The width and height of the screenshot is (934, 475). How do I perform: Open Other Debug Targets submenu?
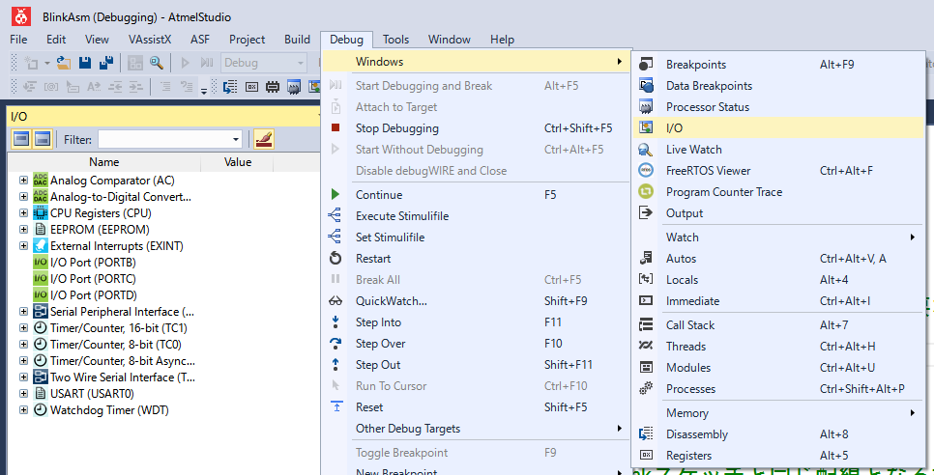coord(476,428)
